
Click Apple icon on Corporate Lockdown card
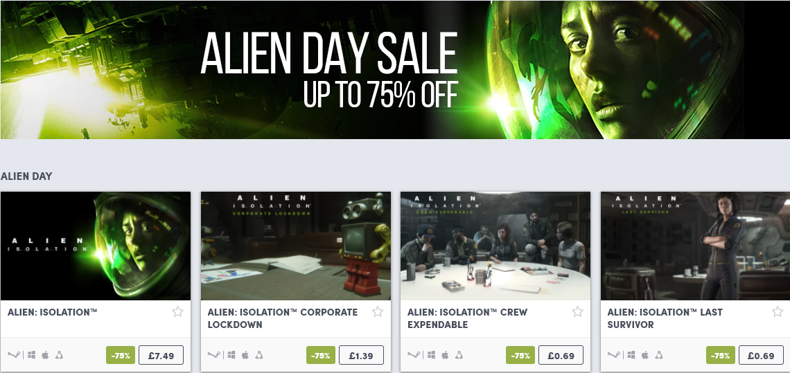[x=245, y=355]
